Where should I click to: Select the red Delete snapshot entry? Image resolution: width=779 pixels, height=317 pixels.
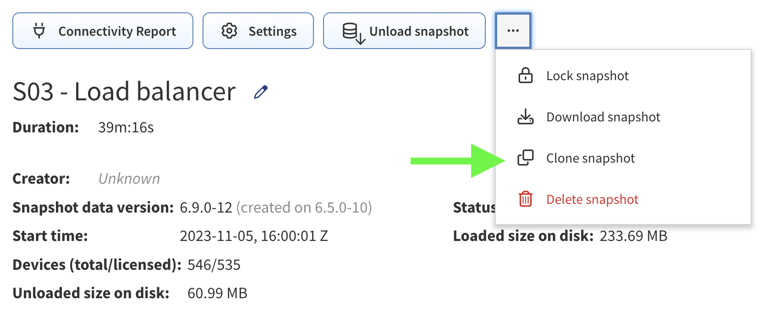(592, 199)
